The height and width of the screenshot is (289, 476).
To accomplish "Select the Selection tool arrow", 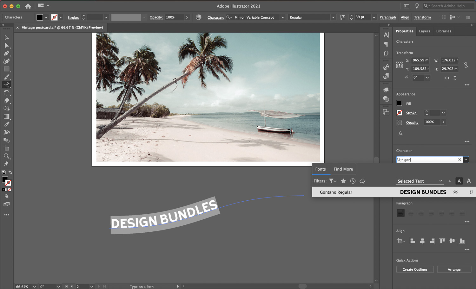I will coord(6,37).
